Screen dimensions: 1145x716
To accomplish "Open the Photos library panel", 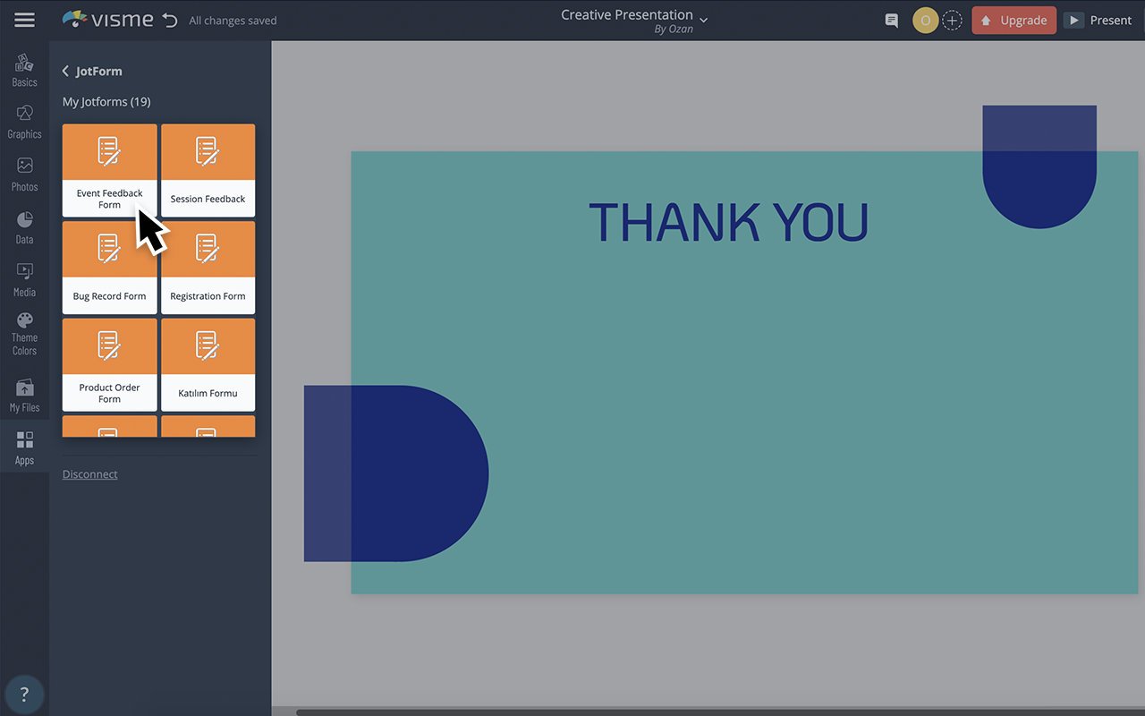I will click(24, 173).
